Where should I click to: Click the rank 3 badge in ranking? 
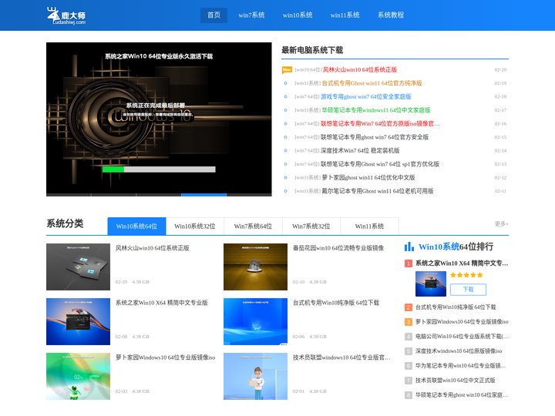409,322
